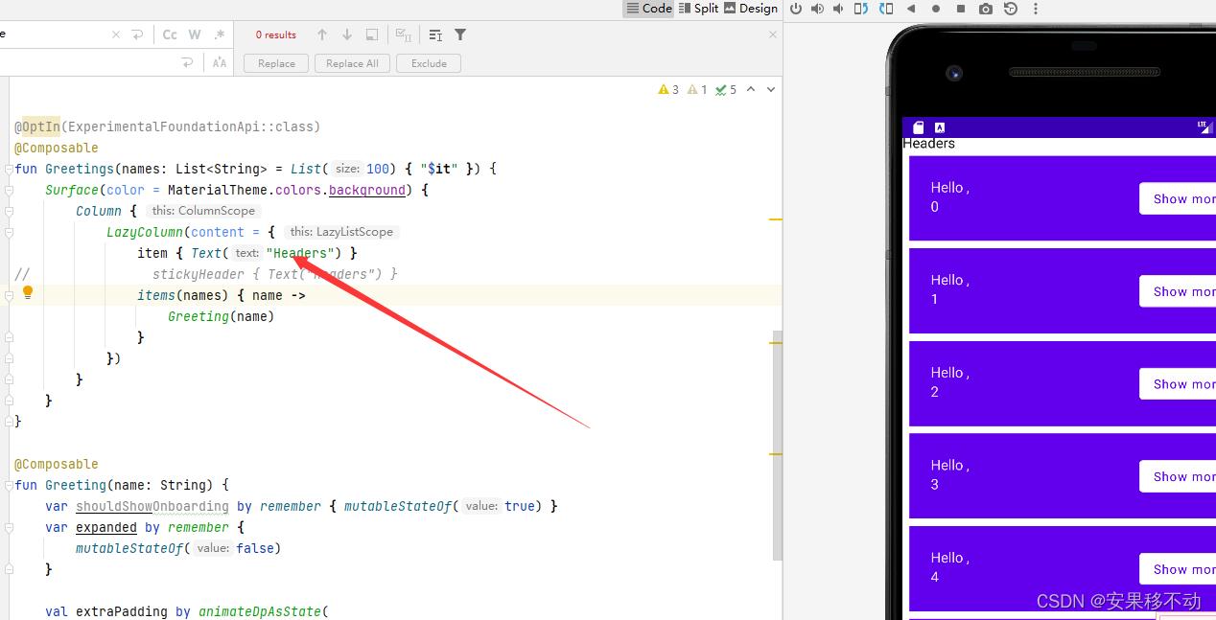This screenshot has height=620, width=1216.
Task: Go to next occurrence arrow
Action: 347,34
